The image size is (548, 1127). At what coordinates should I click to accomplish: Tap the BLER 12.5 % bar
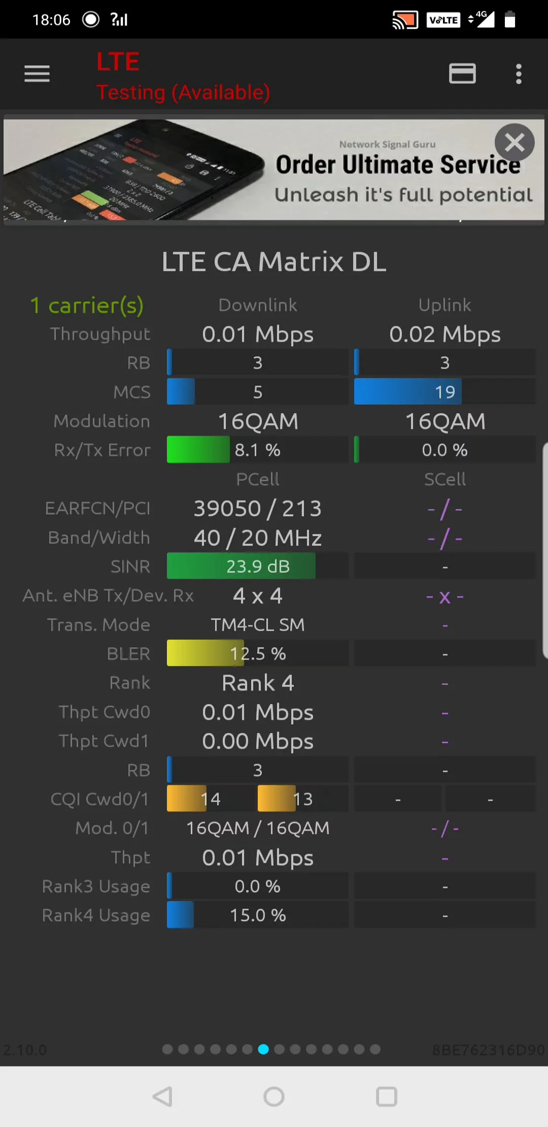pos(257,653)
